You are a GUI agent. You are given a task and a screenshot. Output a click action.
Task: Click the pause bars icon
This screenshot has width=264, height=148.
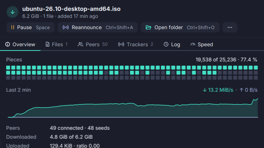pos(12,27)
